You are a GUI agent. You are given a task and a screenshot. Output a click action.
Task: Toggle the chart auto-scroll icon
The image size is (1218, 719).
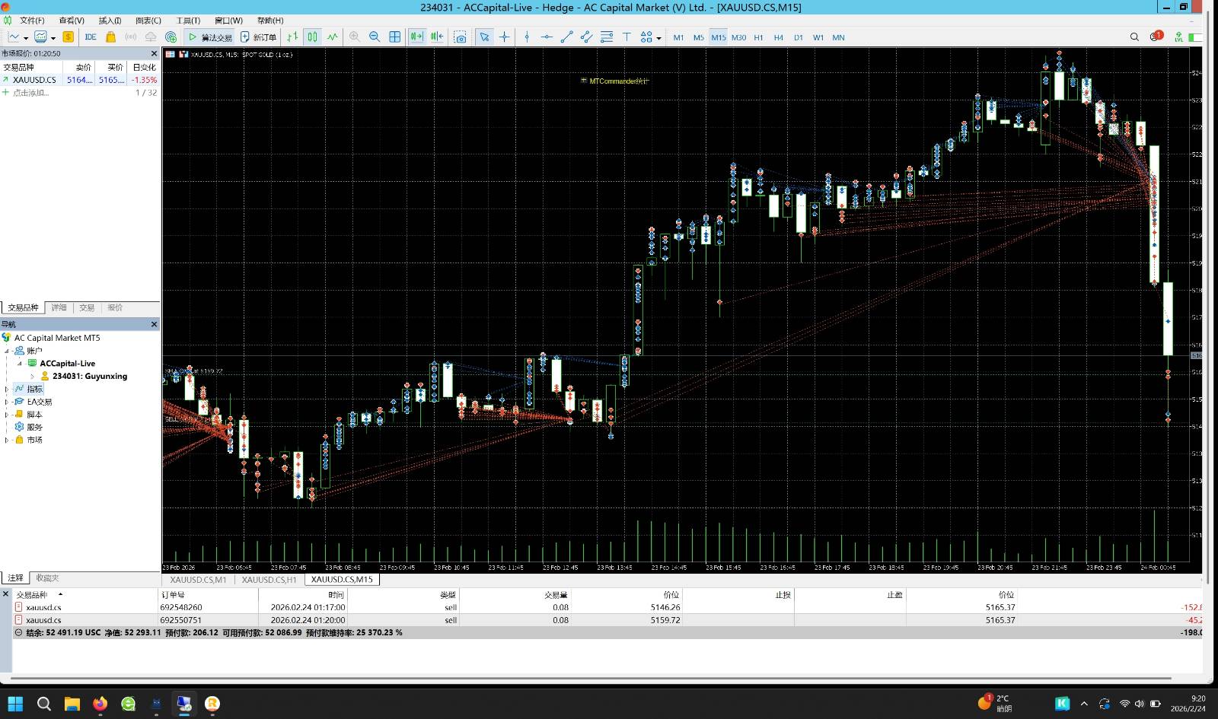click(416, 37)
